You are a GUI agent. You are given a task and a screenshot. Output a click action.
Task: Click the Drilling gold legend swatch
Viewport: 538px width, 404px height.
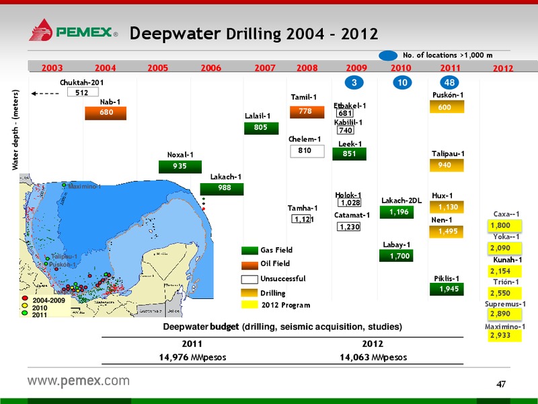[x=249, y=293]
